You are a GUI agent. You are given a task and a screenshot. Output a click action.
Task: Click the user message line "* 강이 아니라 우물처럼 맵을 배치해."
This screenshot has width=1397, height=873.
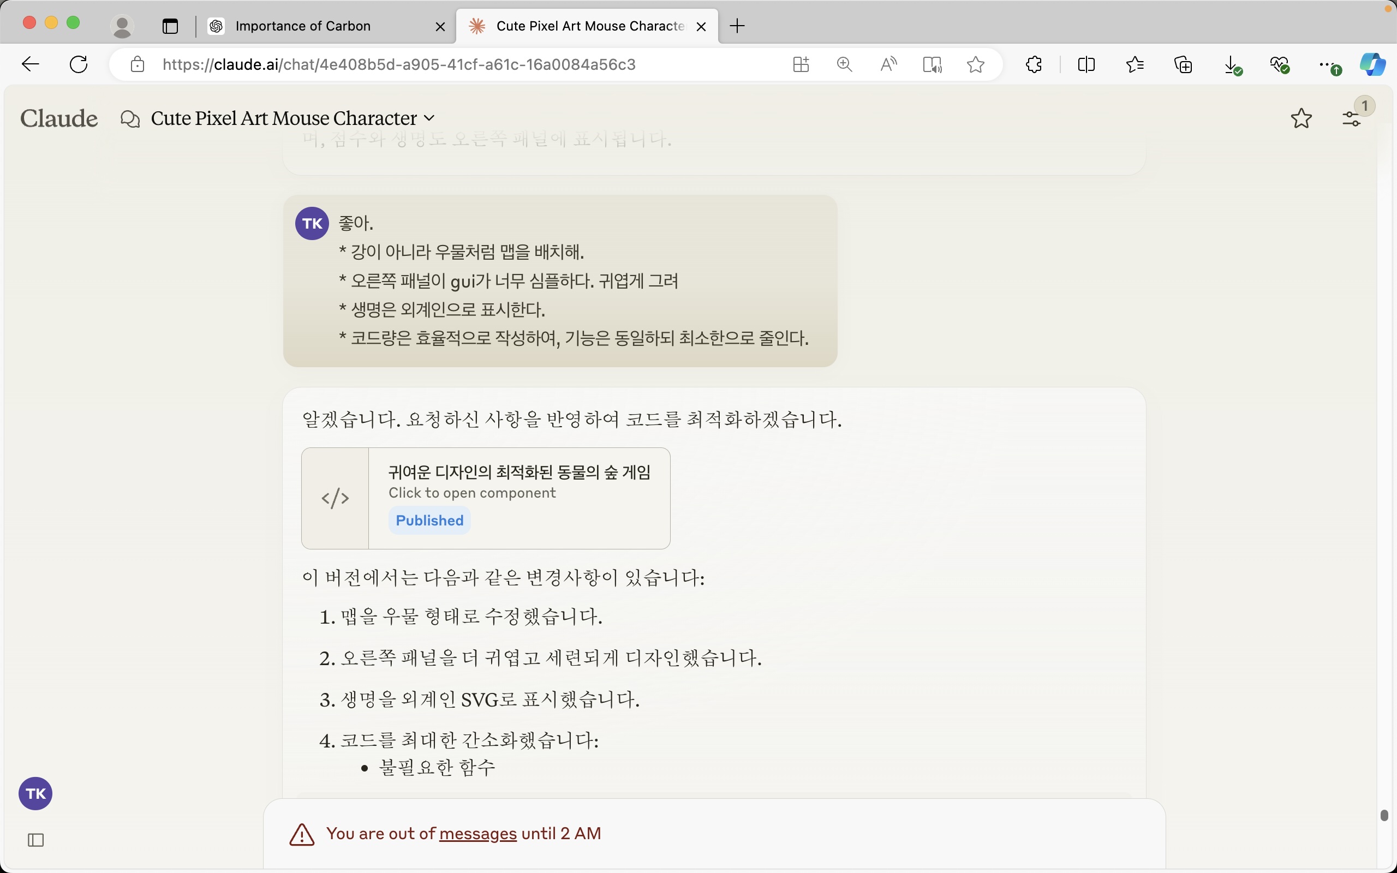coord(461,252)
